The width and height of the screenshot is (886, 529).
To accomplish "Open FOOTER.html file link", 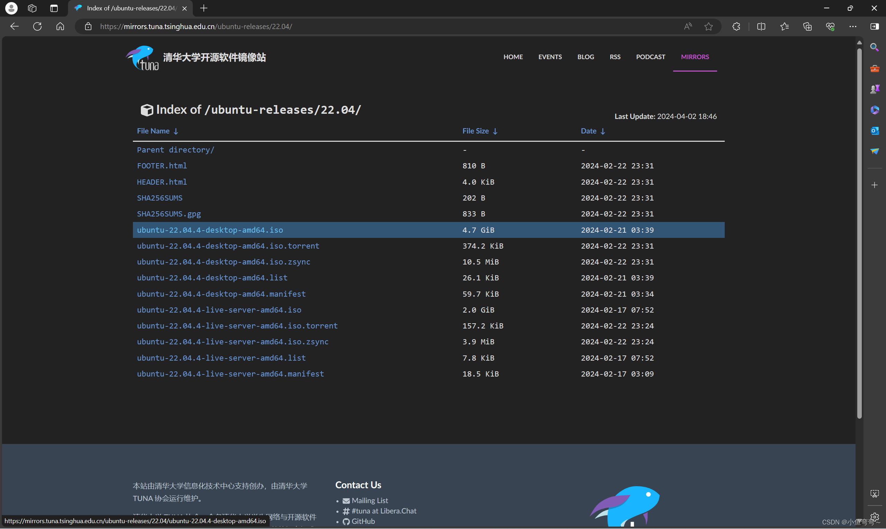I will point(162,166).
